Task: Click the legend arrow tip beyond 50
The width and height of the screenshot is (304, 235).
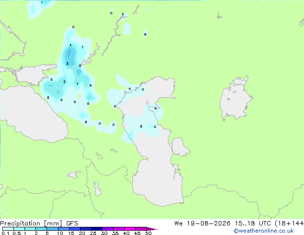Action: pyautogui.click(x=152, y=229)
